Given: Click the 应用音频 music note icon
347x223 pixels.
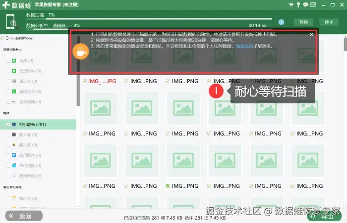Looking at the screenshot, I should tap(14, 176).
